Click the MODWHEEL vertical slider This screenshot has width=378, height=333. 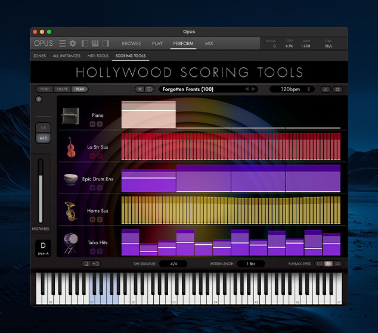(41, 191)
